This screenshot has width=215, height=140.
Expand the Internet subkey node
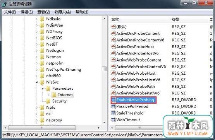tap(48, 95)
